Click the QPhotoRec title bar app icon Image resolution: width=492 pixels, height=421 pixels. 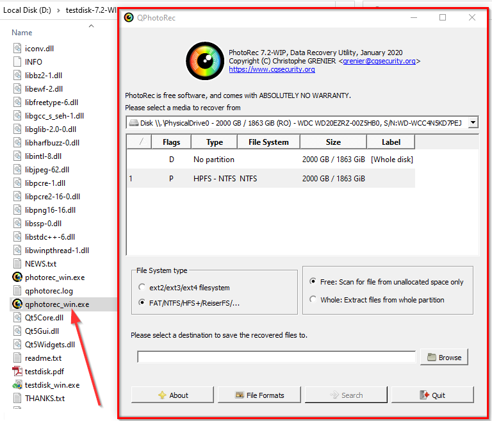[129, 17]
